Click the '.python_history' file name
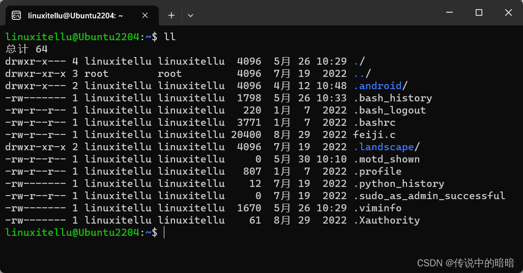The image size is (523, 273). (x=399, y=183)
